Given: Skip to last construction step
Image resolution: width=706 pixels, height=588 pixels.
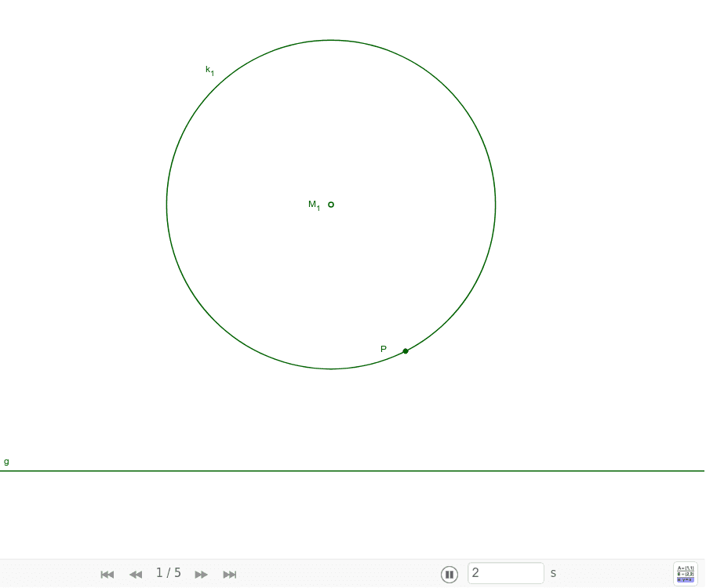Looking at the screenshot, I should point(230,574).
